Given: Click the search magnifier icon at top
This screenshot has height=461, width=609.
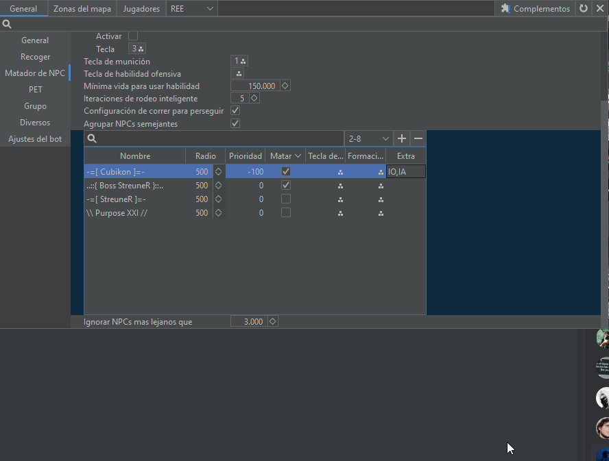Looking at the screenshot, I should coord(7,24).
